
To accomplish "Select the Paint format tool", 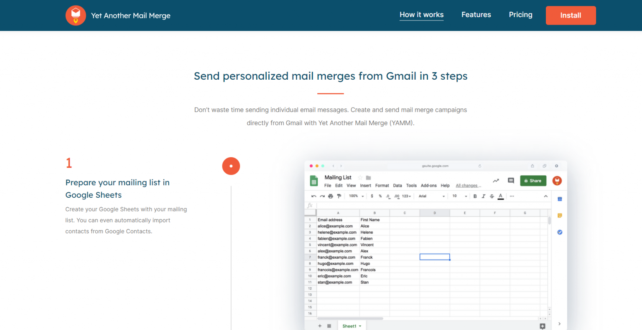I will (x=339, y=196).
